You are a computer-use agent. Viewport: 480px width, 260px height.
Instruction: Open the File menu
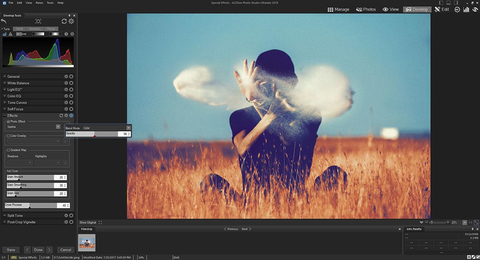[11, 3]
